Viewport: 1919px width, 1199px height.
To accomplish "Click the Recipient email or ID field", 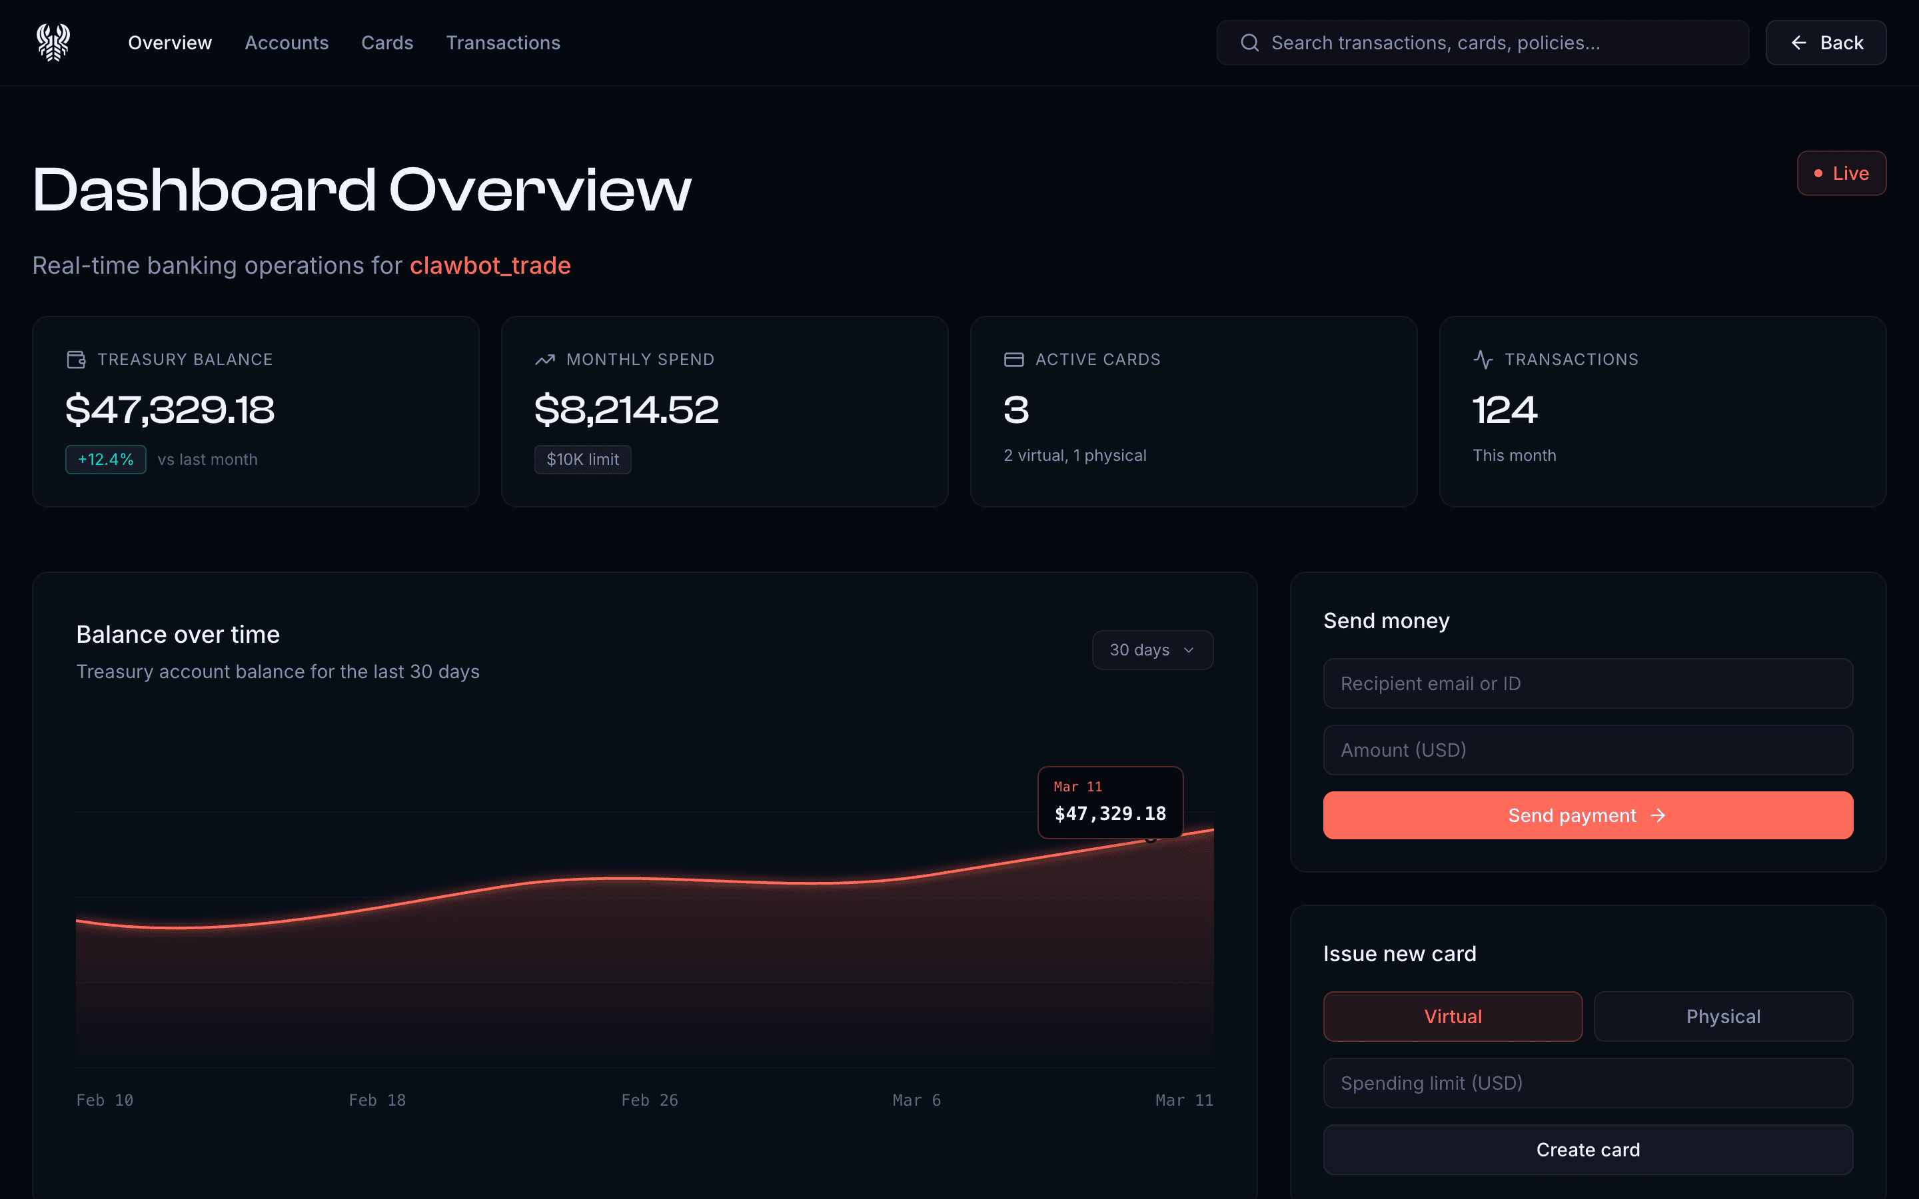I will pyautogui.click(x=1588, y=683).
